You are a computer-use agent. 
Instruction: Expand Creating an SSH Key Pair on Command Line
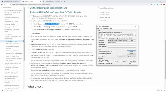[28, 8]
